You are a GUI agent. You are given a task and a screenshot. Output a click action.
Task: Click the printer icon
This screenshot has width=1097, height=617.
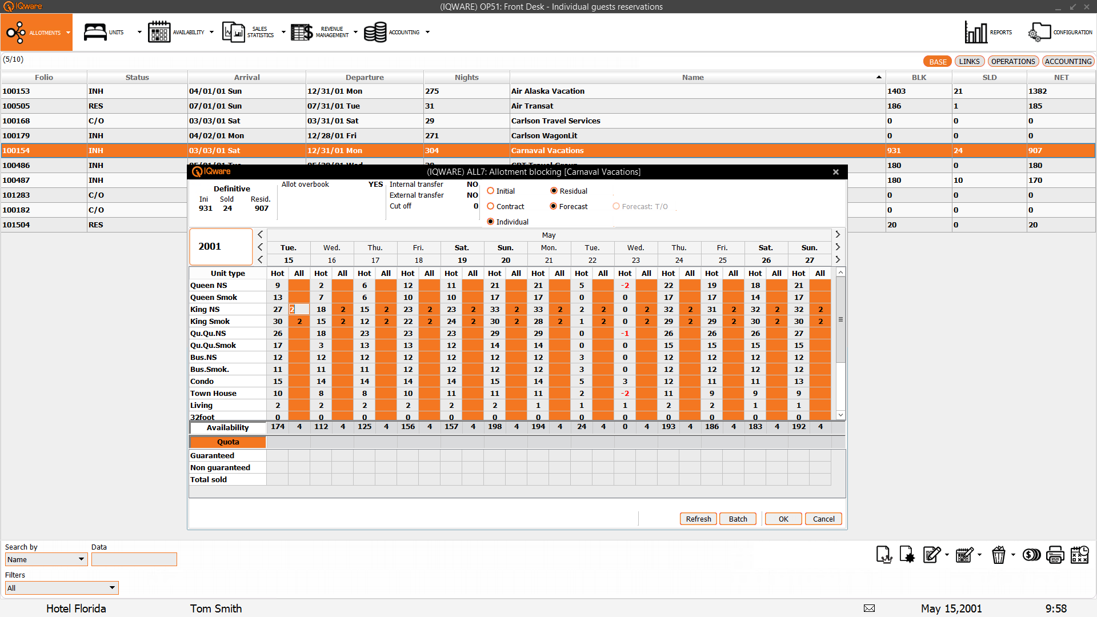coord(1055,555)
